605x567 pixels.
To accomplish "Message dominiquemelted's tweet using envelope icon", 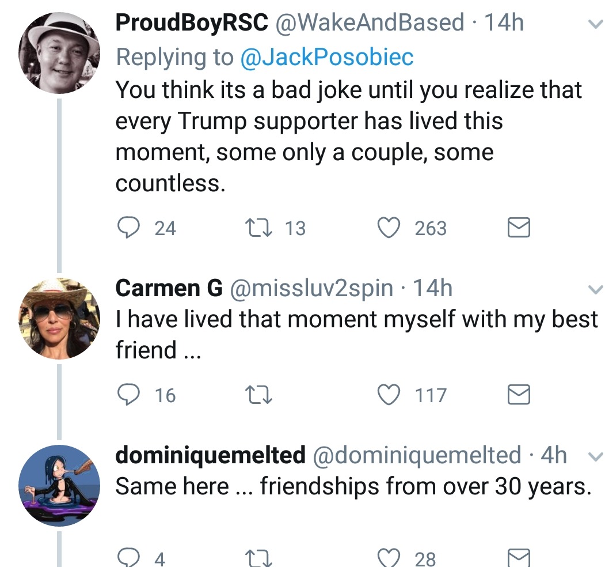I will point(518,558).
